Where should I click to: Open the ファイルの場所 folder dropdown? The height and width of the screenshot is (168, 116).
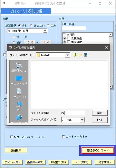click(x=68, y=55)
